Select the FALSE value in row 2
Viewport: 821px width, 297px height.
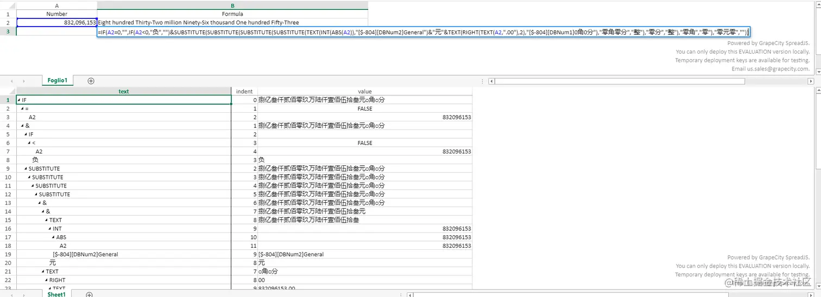coord(365,109)
